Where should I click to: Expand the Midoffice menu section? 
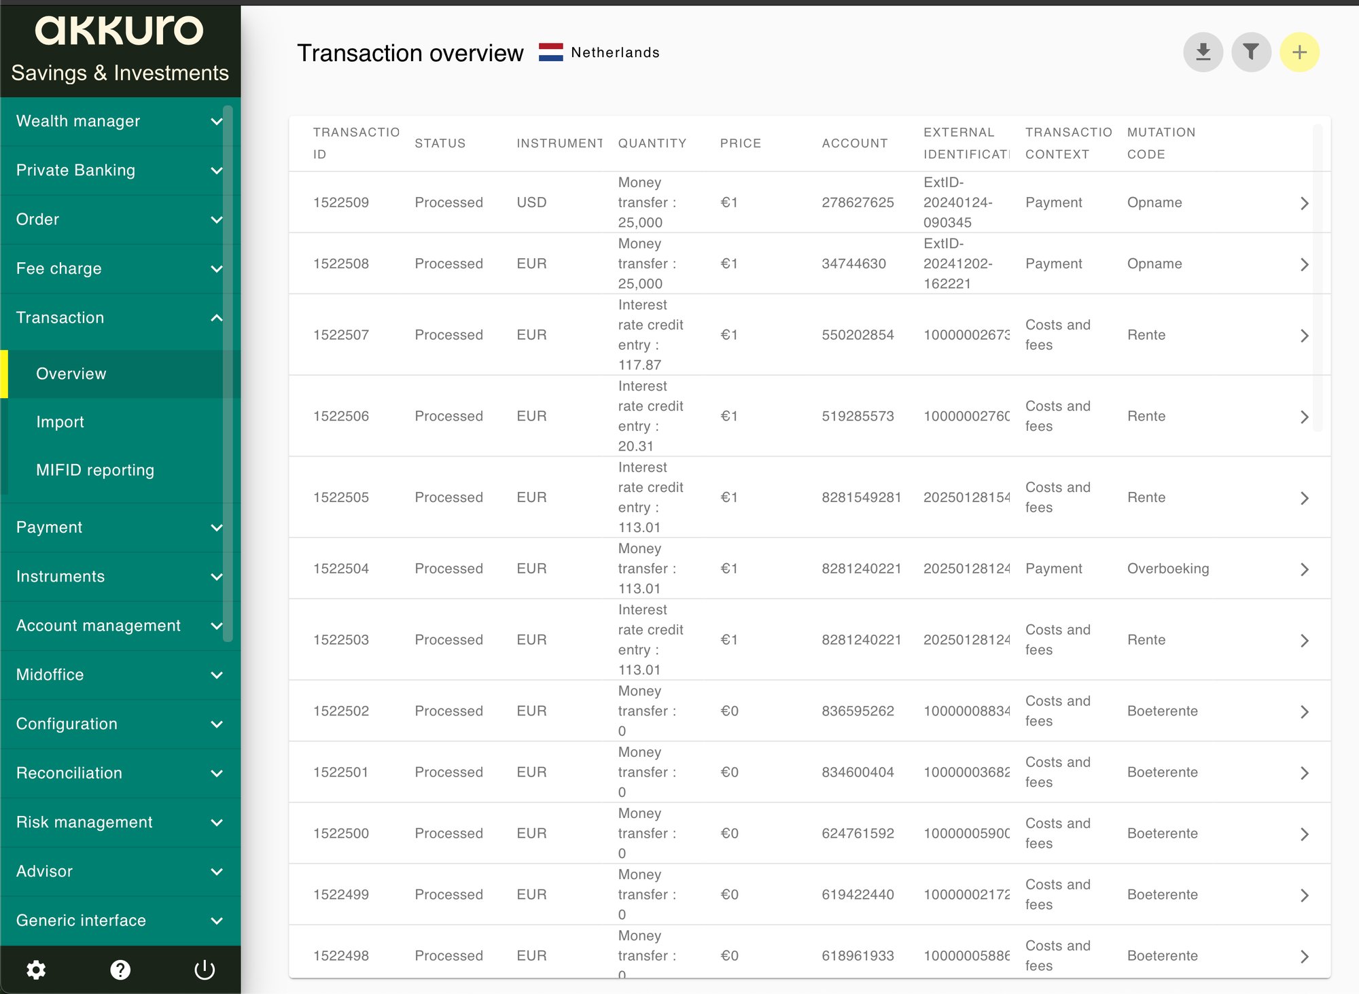coord(120,675)
